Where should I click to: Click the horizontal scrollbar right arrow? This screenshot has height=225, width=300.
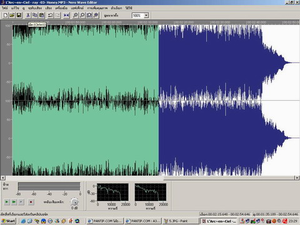(x=297, y=177)
